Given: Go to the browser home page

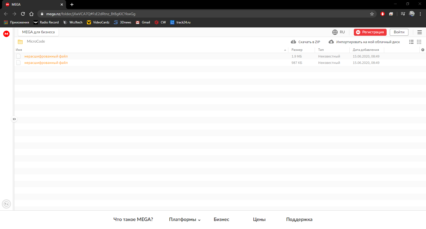Looking at the screenshot, I should point(31,14).
